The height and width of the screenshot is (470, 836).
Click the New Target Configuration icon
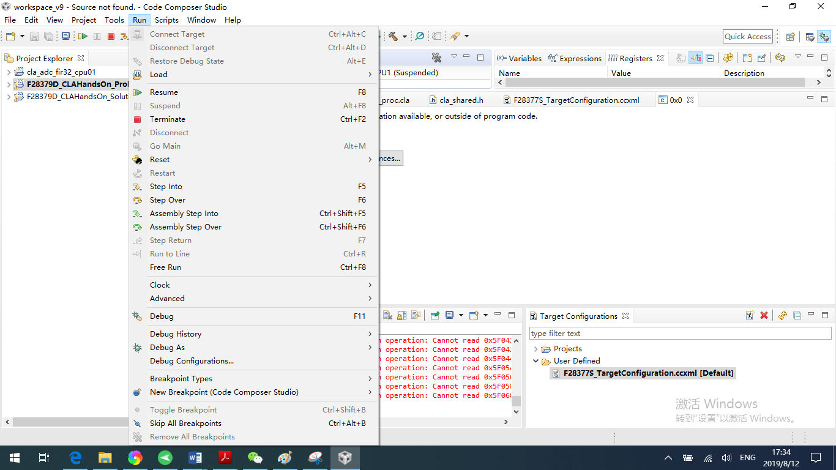tap(750, 315)
